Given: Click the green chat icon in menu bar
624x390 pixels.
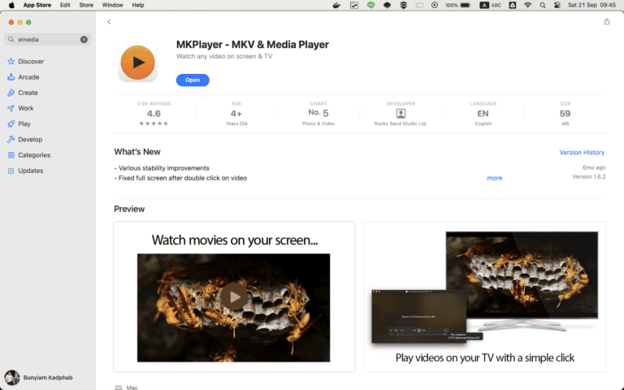Looking at the screenshot, I should 370,5.
